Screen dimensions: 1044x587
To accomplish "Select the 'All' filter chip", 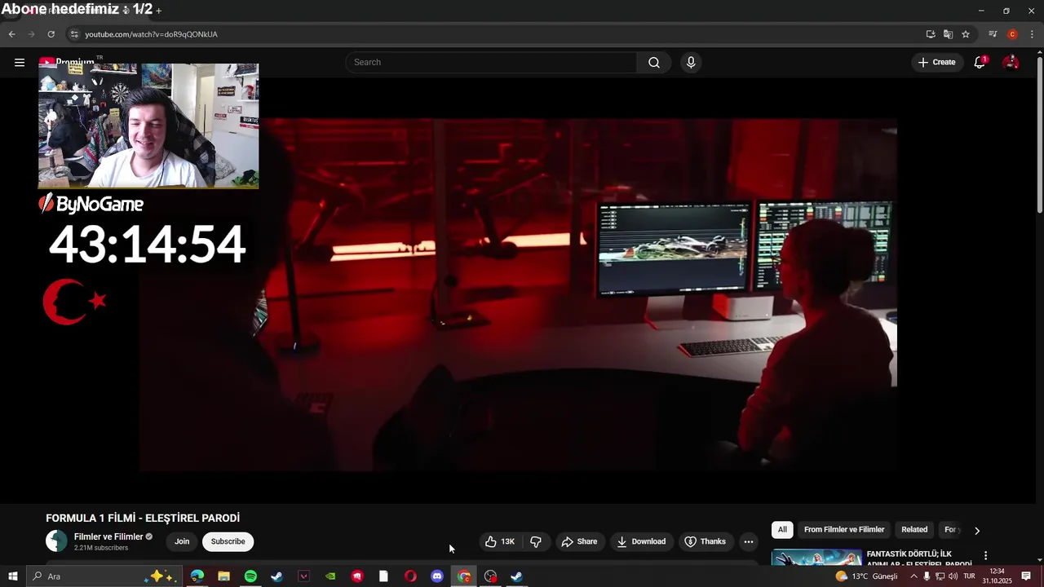I will click(782, 530).
